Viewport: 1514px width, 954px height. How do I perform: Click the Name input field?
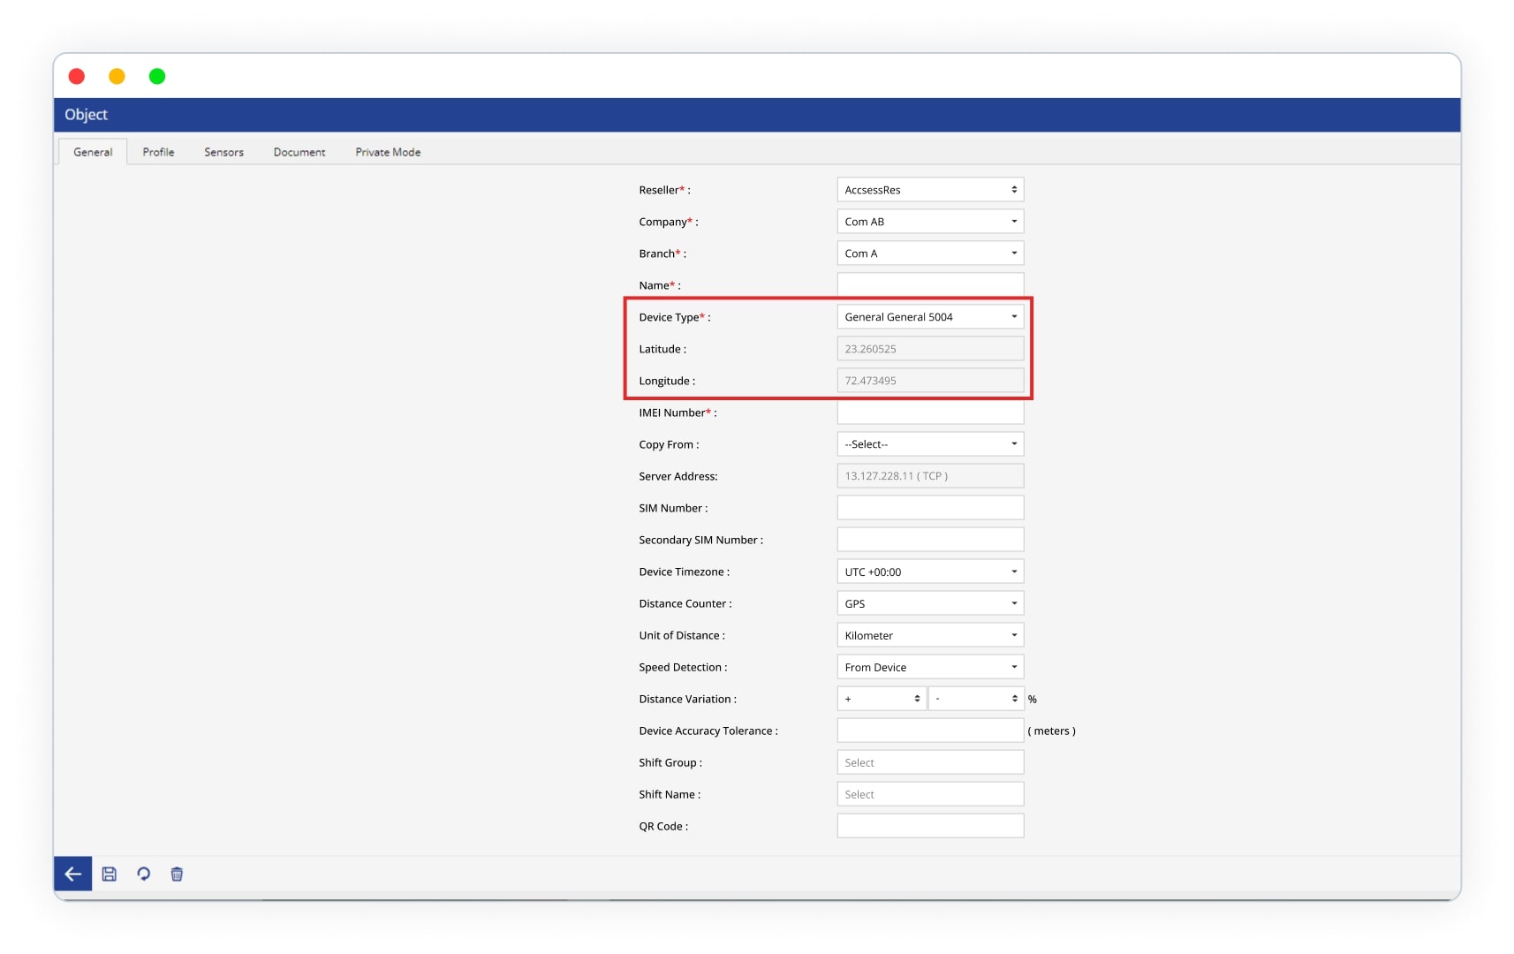point(929,284)
